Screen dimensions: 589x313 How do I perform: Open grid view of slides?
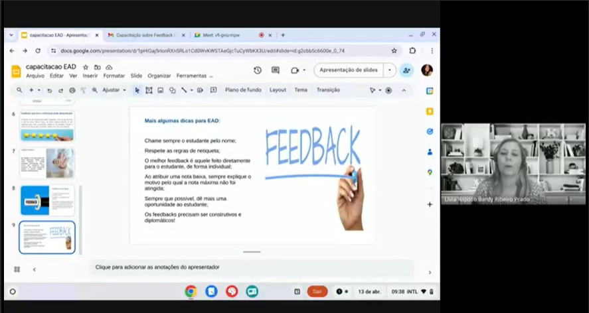point(17,269)
